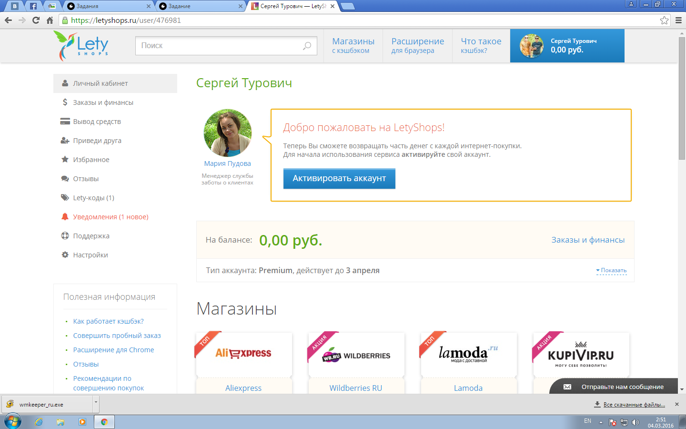The image size is (686, 429).
Task: Click the Уведомления bell icon
Action: coord(65,216)
